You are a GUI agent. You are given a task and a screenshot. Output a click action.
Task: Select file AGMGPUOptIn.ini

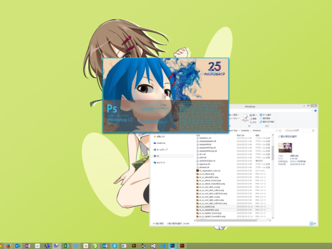click(x=207, y=161)
